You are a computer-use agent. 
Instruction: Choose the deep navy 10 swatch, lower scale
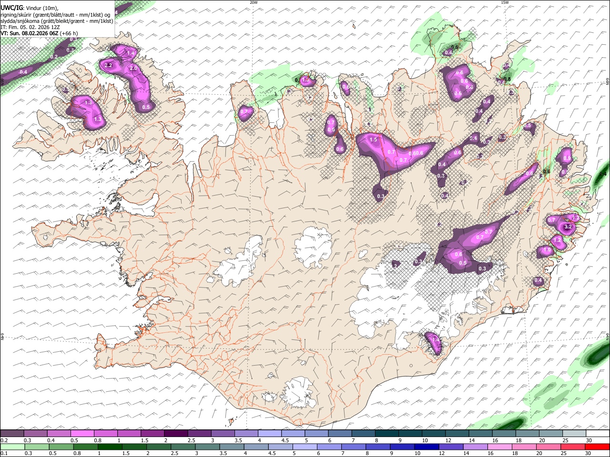[426, 447]
